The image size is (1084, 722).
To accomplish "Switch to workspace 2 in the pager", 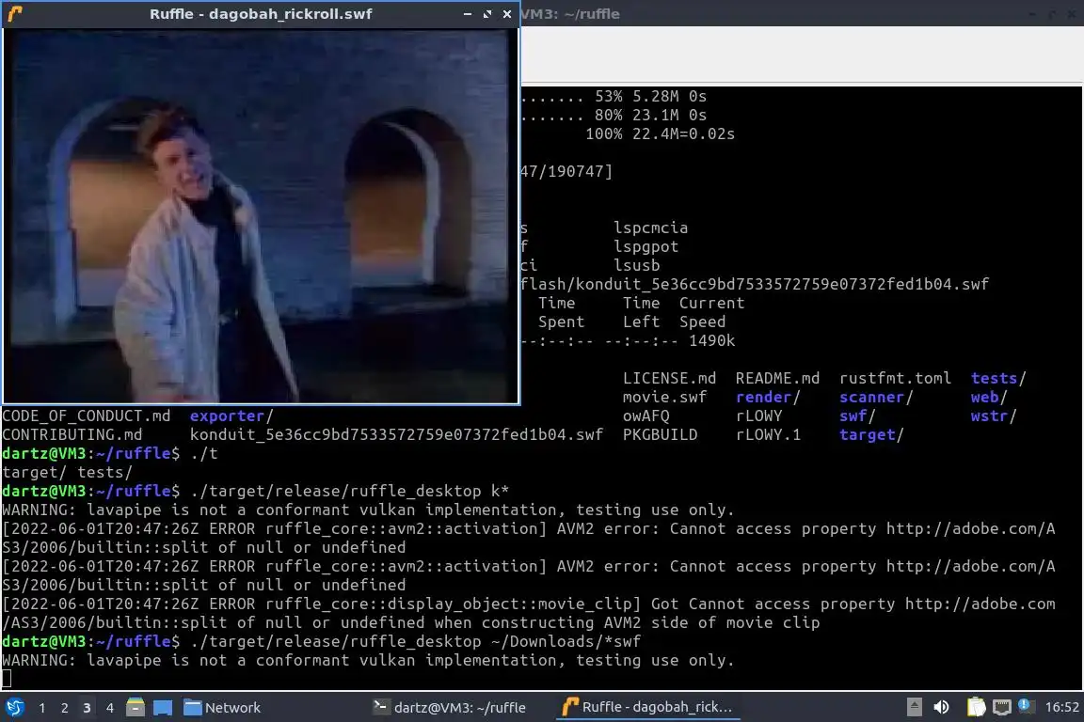I will [65, 708].
